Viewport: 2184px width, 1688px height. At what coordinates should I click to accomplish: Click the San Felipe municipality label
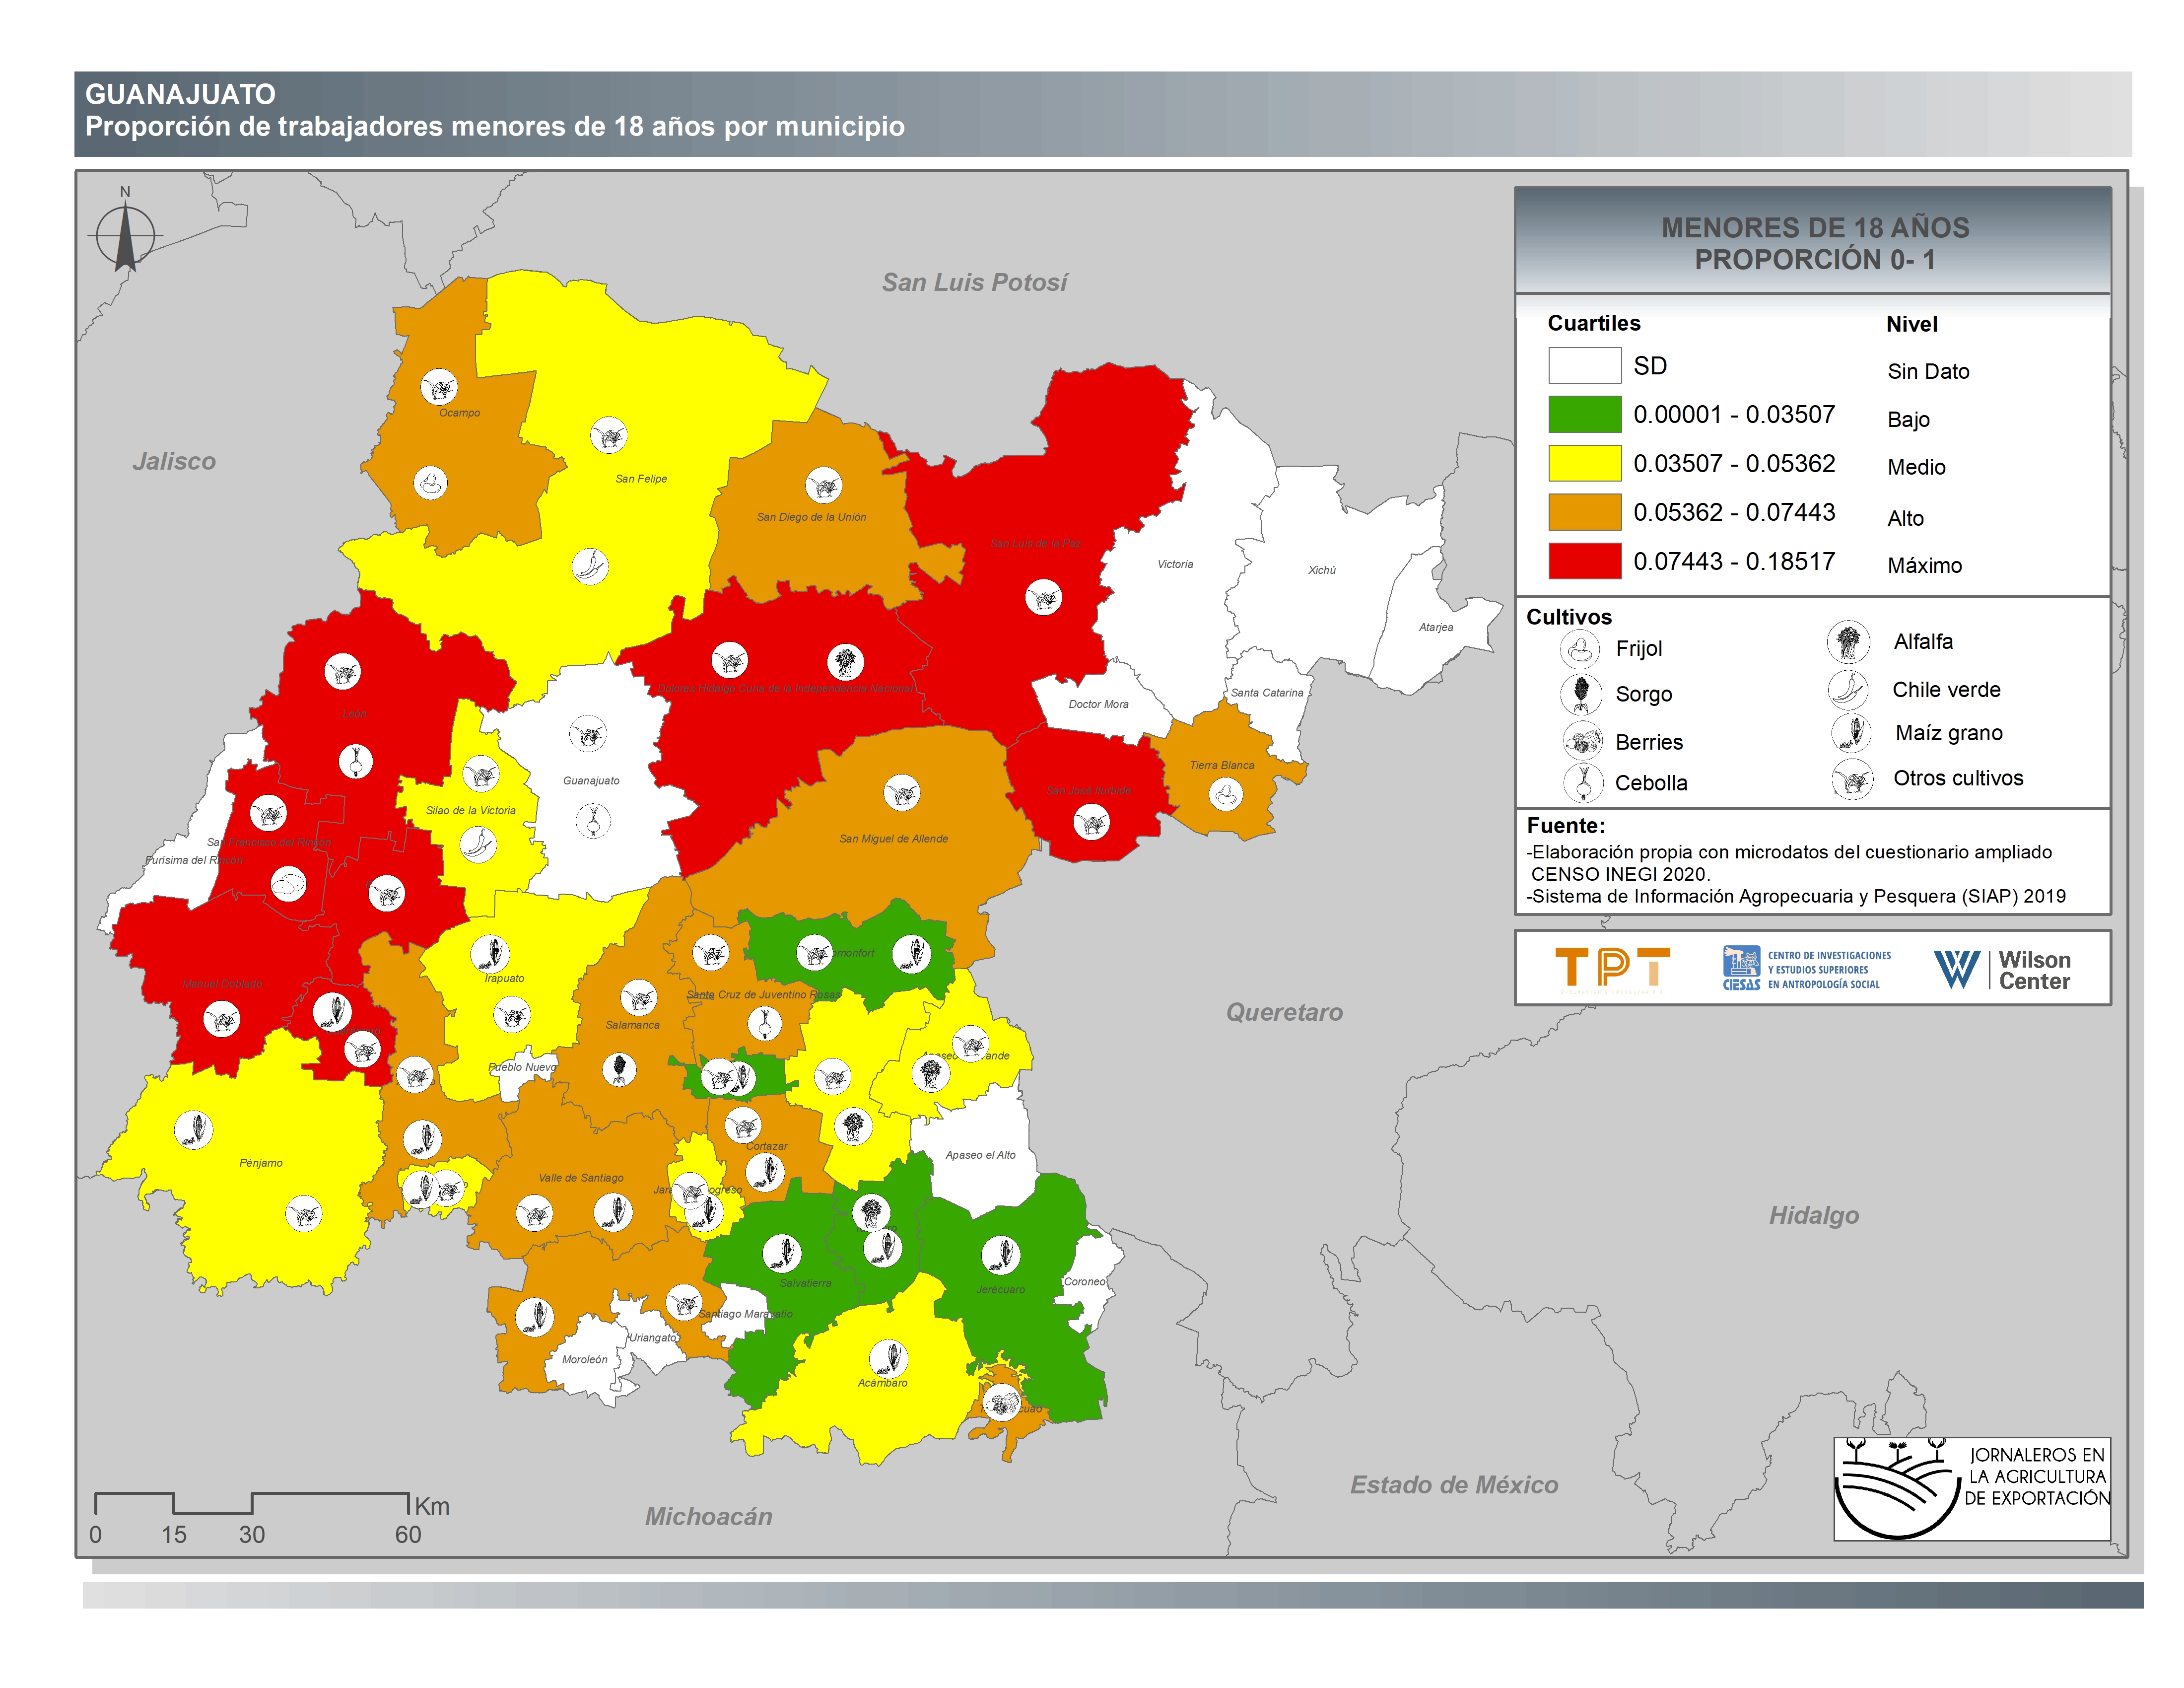(x=641, y=479)
